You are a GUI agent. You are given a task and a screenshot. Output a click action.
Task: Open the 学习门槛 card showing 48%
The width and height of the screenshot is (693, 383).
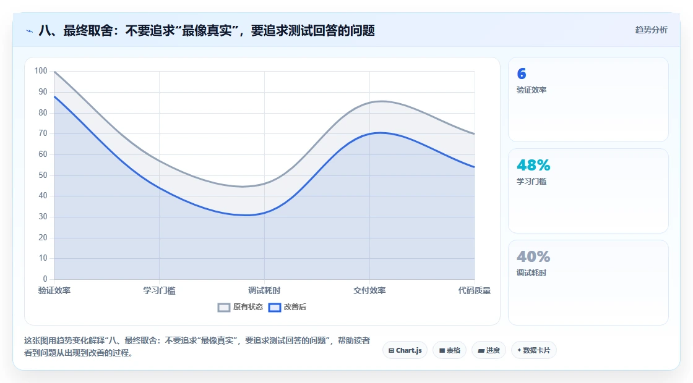point(588,191)
